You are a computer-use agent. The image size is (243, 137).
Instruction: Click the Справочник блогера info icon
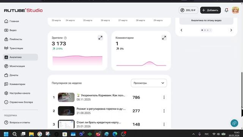[6, 102]
